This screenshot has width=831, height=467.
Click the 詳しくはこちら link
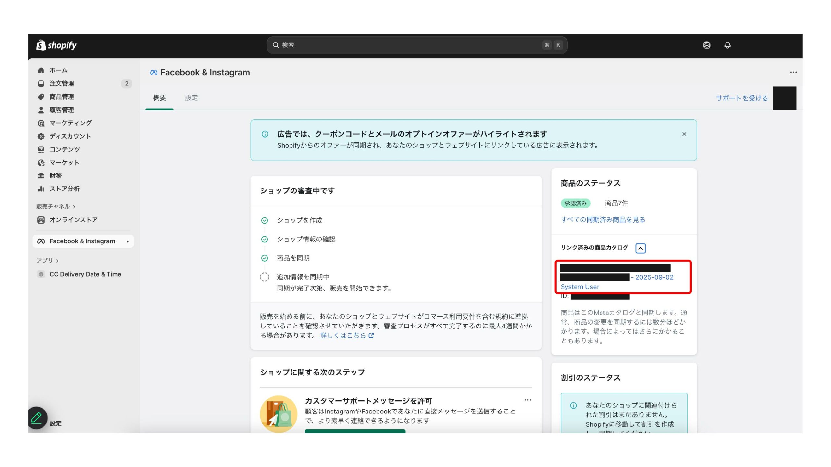347,335
